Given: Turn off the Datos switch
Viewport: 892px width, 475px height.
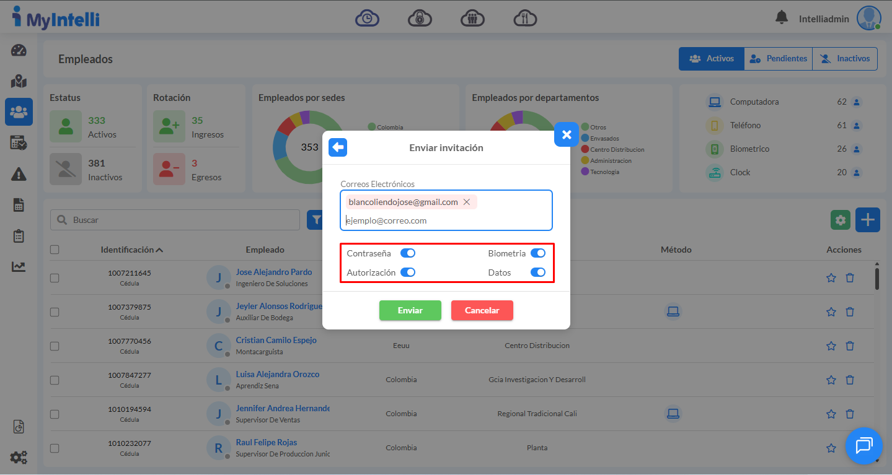Looking at the screenshot, I should (537, 272).
